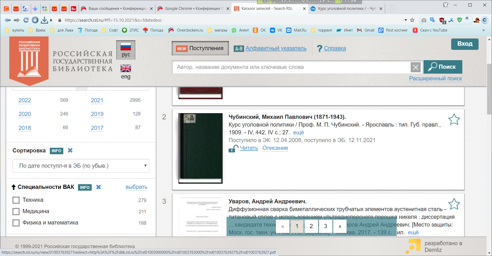Clear the search field with X button

(416, 67)
